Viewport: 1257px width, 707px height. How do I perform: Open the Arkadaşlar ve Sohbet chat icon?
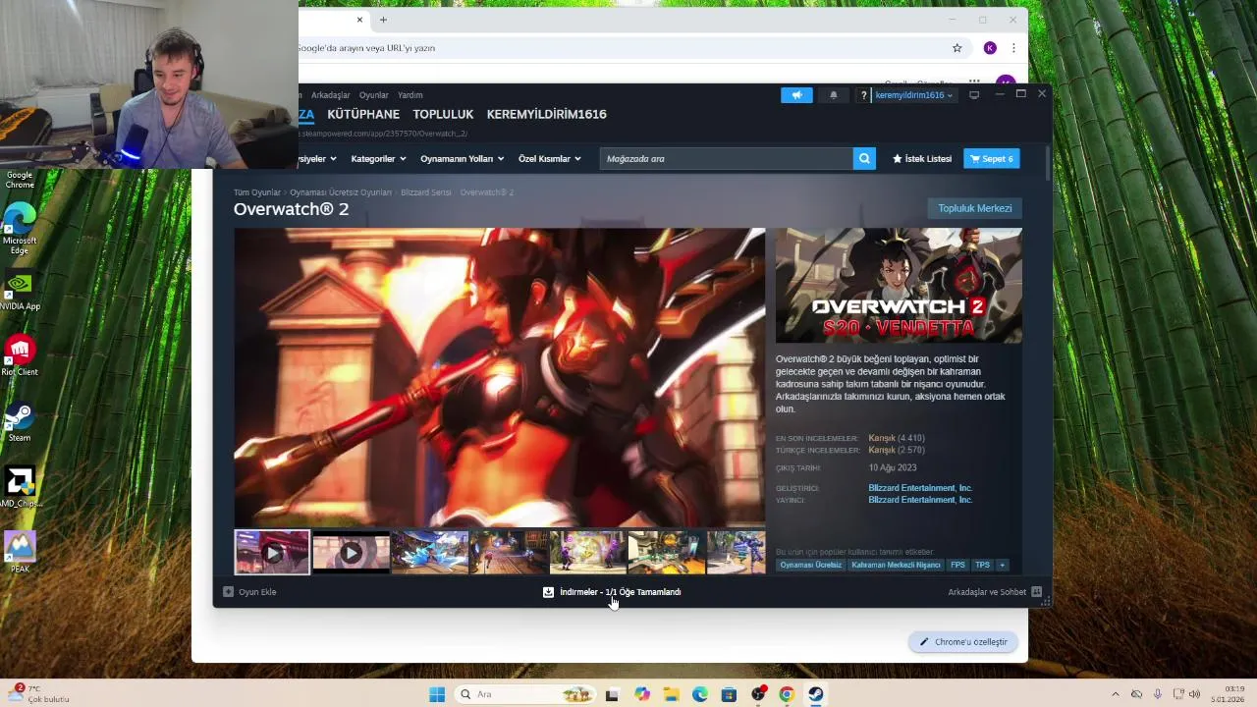[x=1036, y=592]
